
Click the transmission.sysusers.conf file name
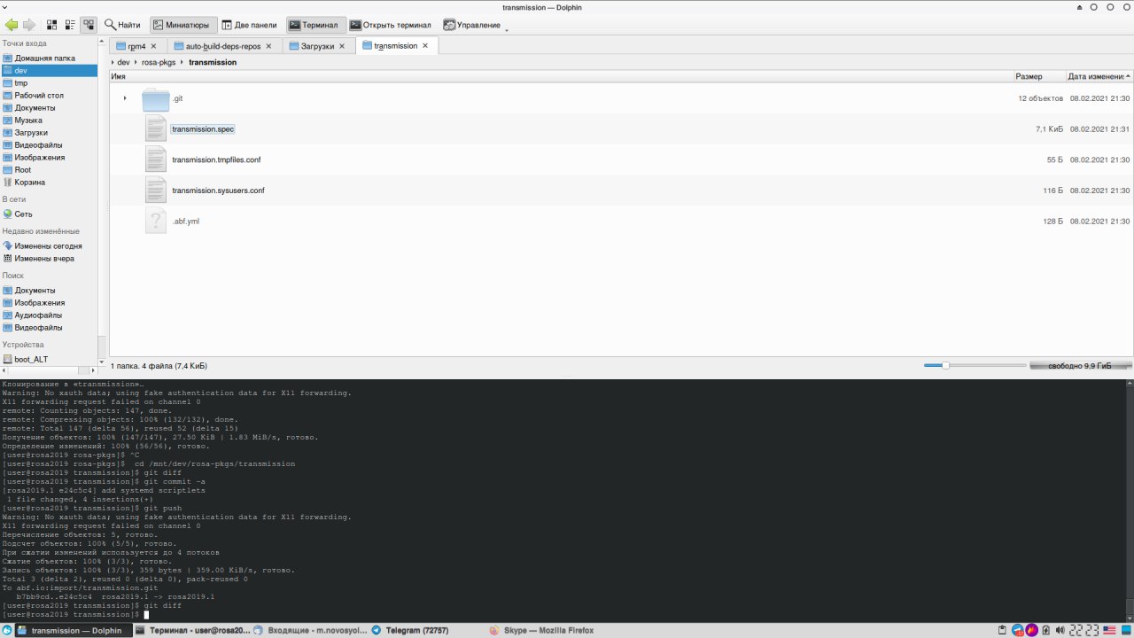[x=218, y=191]
